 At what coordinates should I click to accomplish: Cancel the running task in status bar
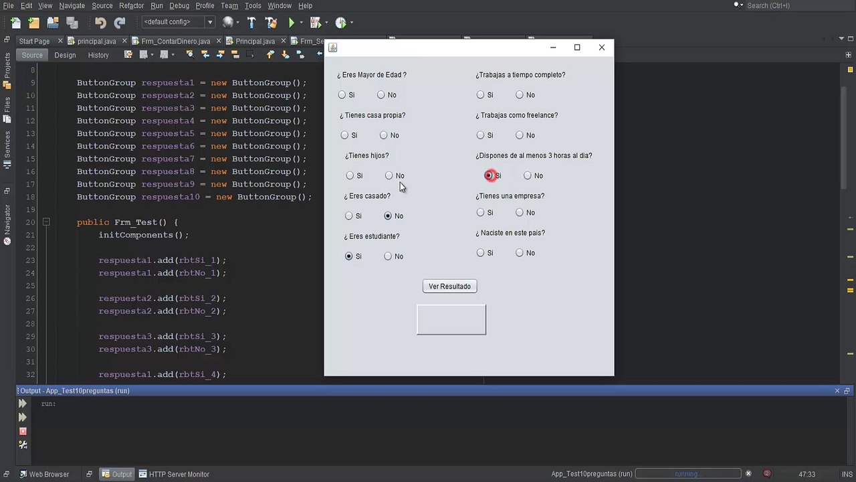748,474
